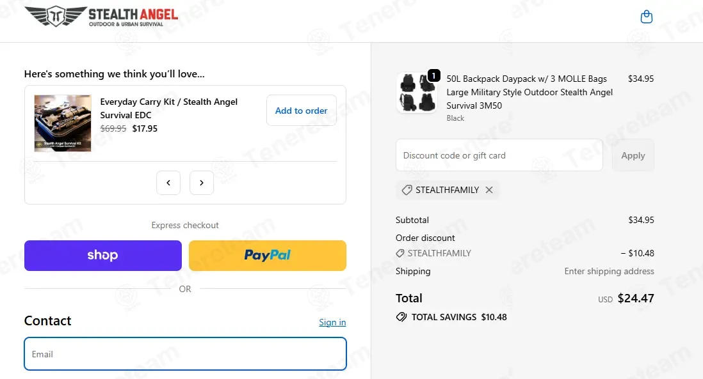Open the shopping bag cart icon
Image resolution: width=703 pixels, height=379 pixels.
647,17
